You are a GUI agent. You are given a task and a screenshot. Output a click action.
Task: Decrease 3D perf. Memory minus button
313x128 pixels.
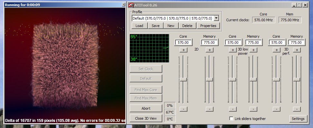coord(297,109)
